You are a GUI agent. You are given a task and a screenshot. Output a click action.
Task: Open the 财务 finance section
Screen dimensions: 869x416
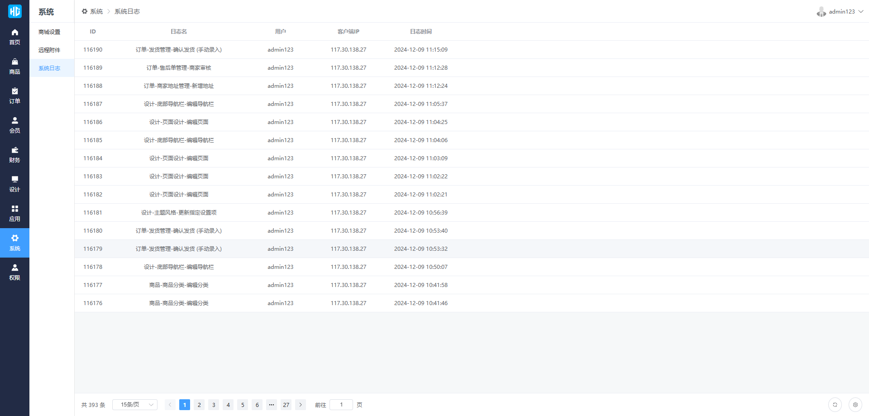[x=14, y=154]
